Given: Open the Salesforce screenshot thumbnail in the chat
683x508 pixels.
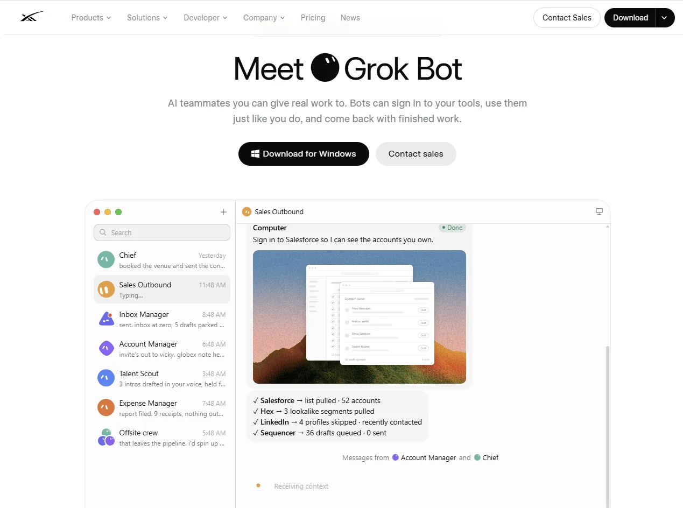Looking at the screenshot, I should coord(360,317).
